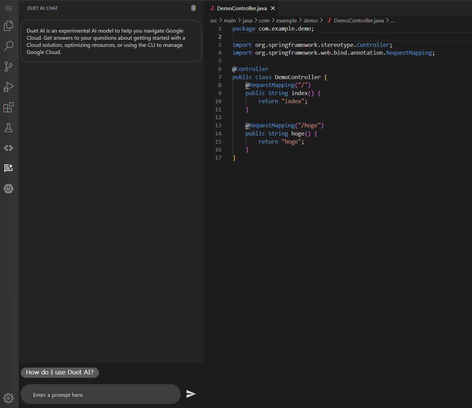Open the Run and Debug view

click(8, 87)
